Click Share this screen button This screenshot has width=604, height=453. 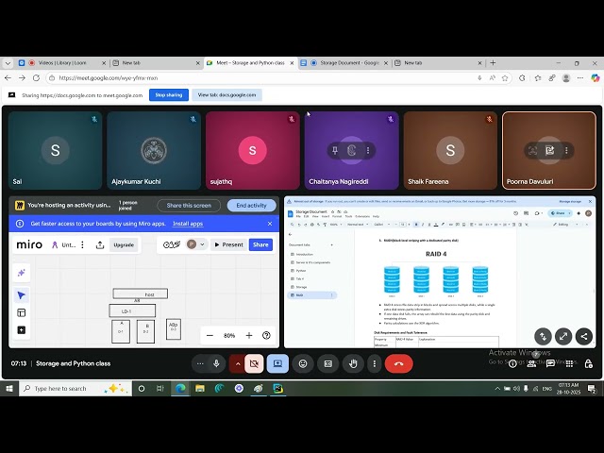click(x=189, y=206)
